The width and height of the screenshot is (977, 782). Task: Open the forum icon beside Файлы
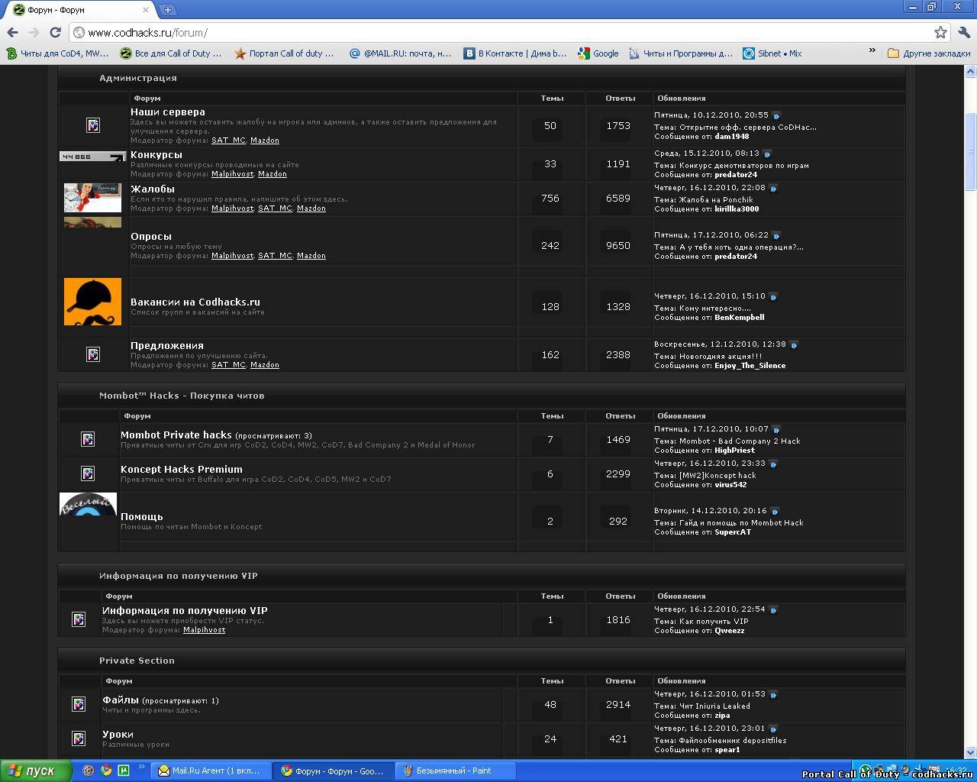79,704
